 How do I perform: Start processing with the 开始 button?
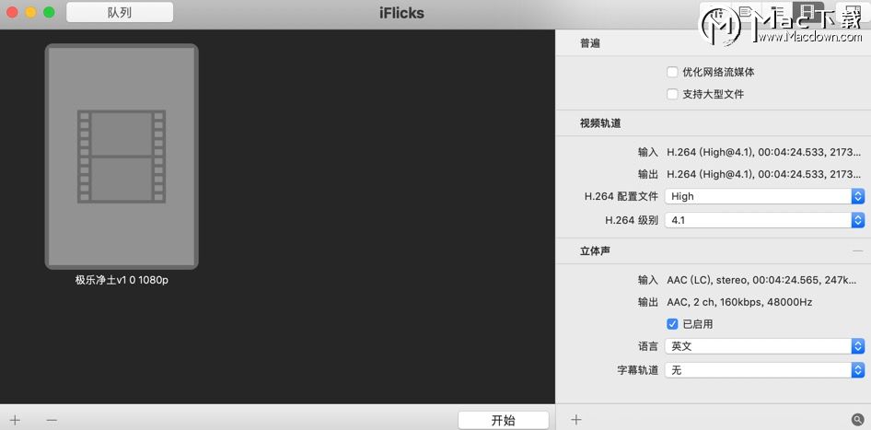[x=504, y=420]
